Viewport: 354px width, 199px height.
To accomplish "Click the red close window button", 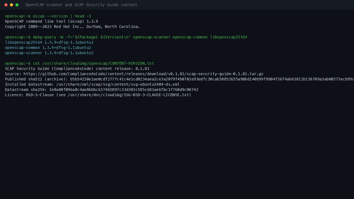I will tap(6, 5).
